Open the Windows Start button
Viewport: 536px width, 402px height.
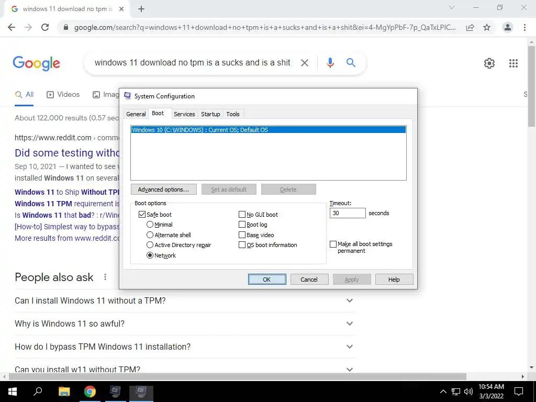pos(13,392)
